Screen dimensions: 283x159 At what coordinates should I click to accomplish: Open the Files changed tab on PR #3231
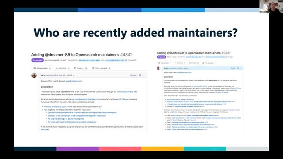(x=209, y=63)
